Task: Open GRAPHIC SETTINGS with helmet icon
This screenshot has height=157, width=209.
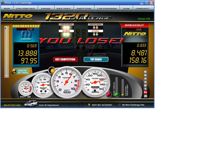Action: point(21,71)
